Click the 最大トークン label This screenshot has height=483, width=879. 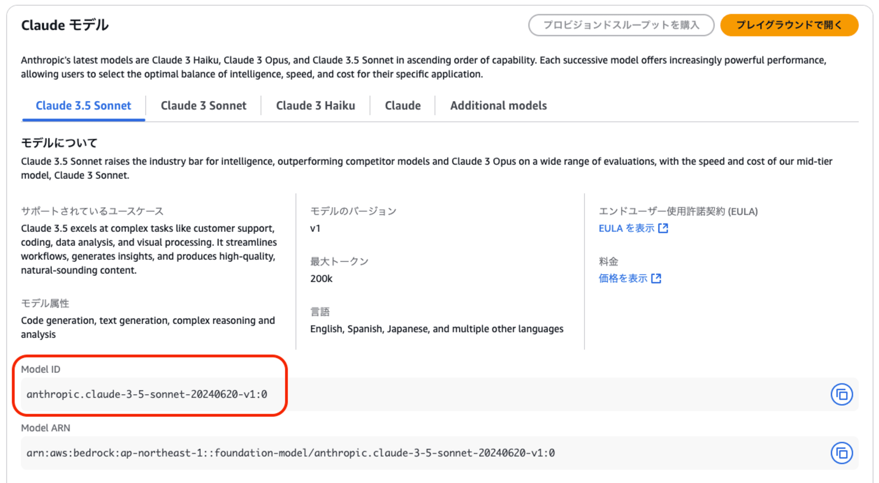tap(339, 262)
